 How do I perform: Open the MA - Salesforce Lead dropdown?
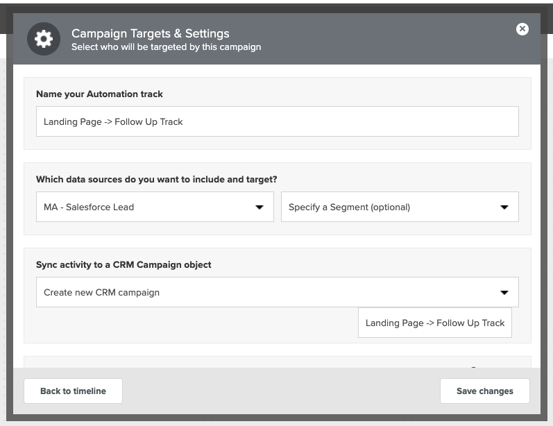pyautogui.click(x=155, y=207)
